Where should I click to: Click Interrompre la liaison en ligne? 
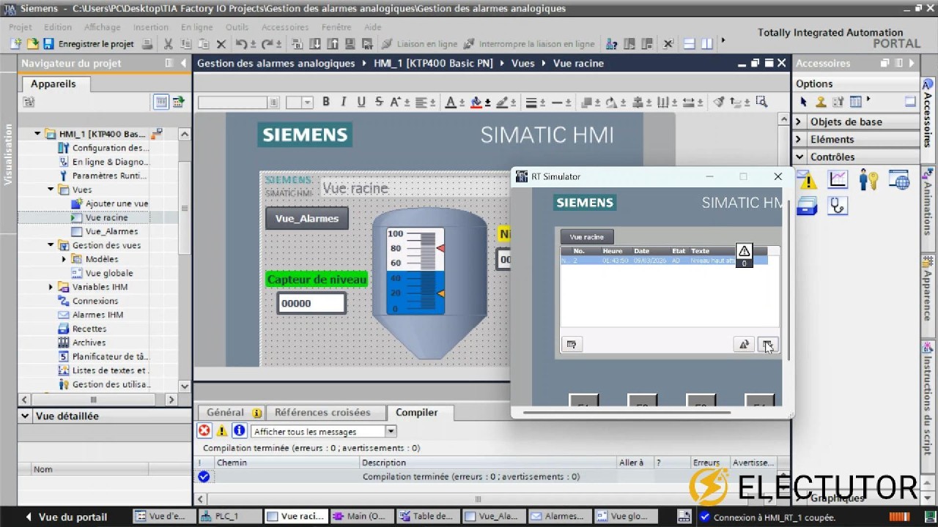tap(528, 44)
